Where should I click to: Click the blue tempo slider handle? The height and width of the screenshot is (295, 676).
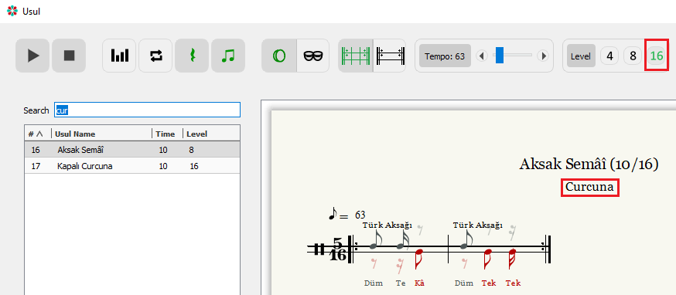pyautogui.click(x=499, y=55)
